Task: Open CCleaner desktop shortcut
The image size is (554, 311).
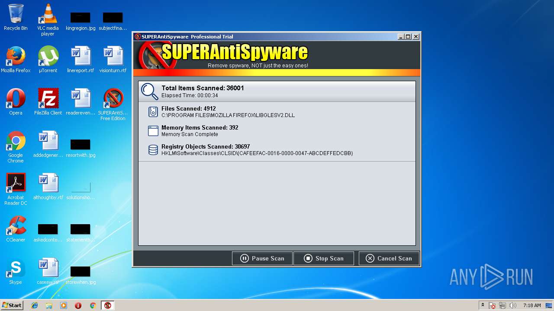Action: point(16,229)
